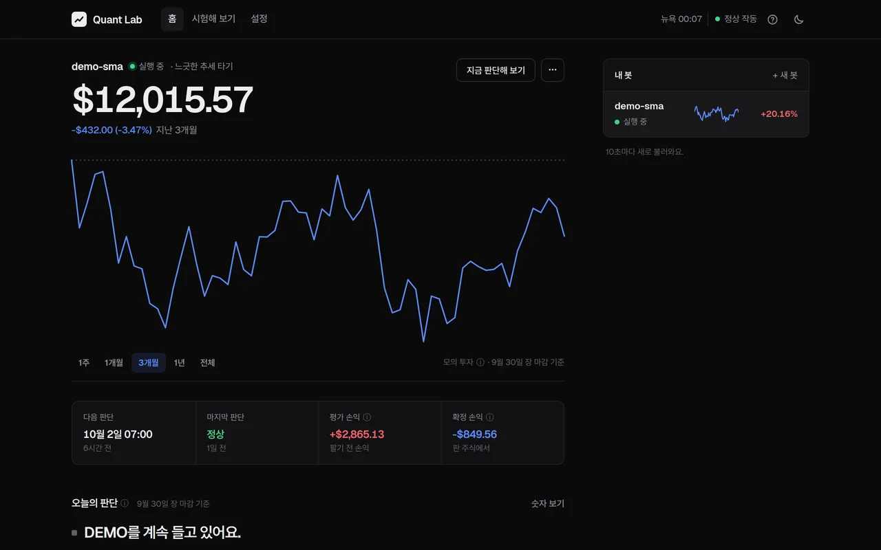881x550 pixels.
Task: Toggle dark mode with the moon icon
Action: 798,19
